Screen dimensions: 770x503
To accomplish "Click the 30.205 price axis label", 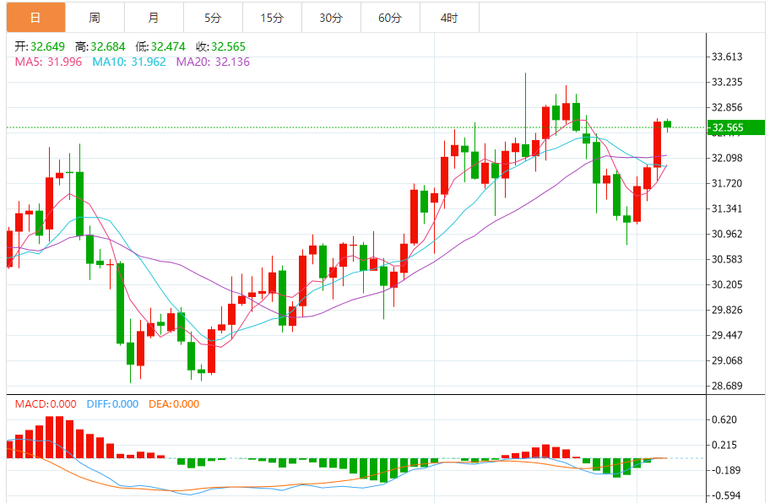I will pos(727,284).
